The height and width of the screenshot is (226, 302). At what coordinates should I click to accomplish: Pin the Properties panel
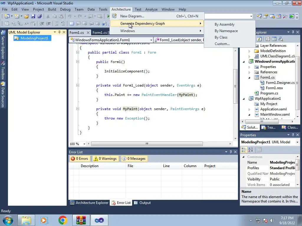coord(293,135)
